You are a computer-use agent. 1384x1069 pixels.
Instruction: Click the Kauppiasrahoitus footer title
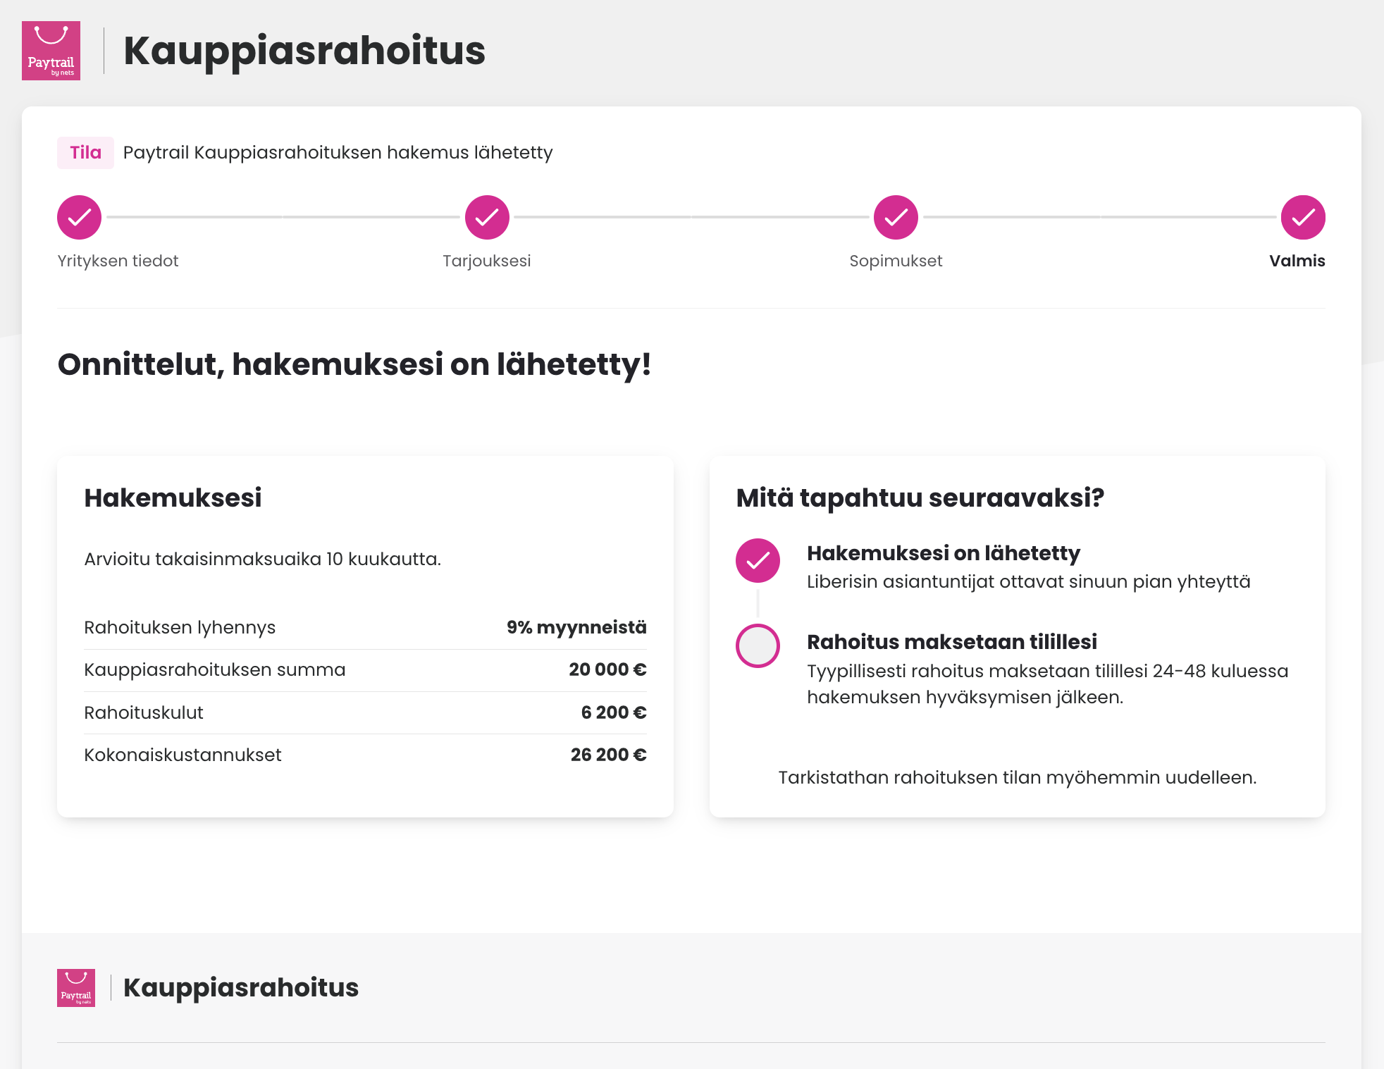(241, 987)
